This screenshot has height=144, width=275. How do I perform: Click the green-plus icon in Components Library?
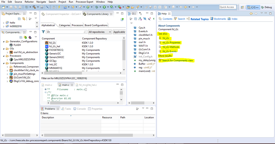pyautogui.click(x=122, y=20)
